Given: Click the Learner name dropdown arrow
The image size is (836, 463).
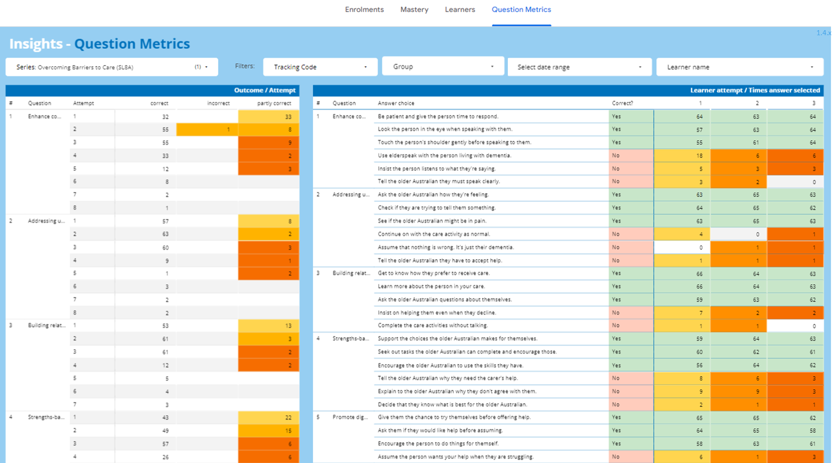Looking at the screenshot, I should pos(812,67).
